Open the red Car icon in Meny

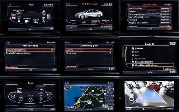click(x=13, y=18)
